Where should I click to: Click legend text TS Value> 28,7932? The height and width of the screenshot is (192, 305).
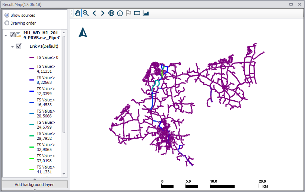tap(46, 136)
